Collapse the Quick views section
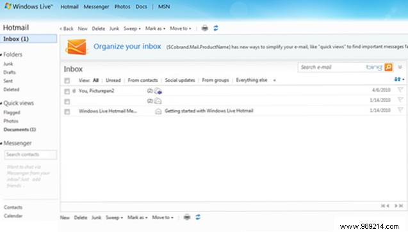 click(1, 104)
